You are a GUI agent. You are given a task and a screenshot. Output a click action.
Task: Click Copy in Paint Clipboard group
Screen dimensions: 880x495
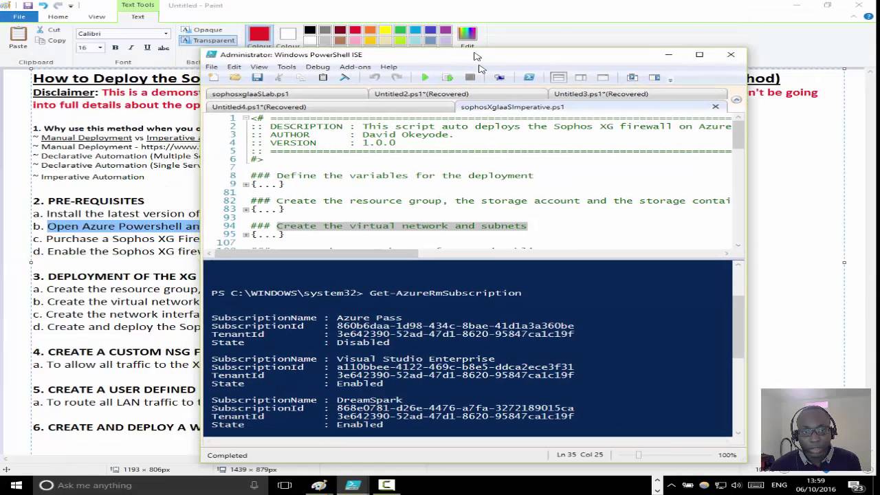pyautogui.click(x=50, y=41)
